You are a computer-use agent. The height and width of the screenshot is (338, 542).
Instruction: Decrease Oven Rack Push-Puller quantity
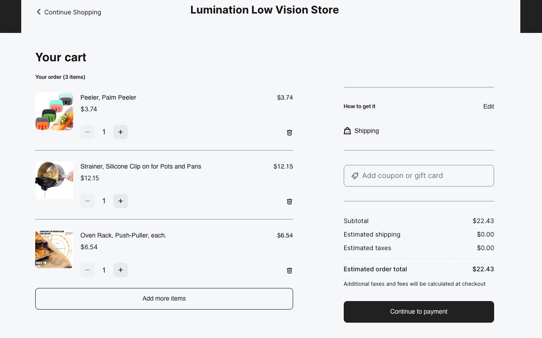coord(88,270)
